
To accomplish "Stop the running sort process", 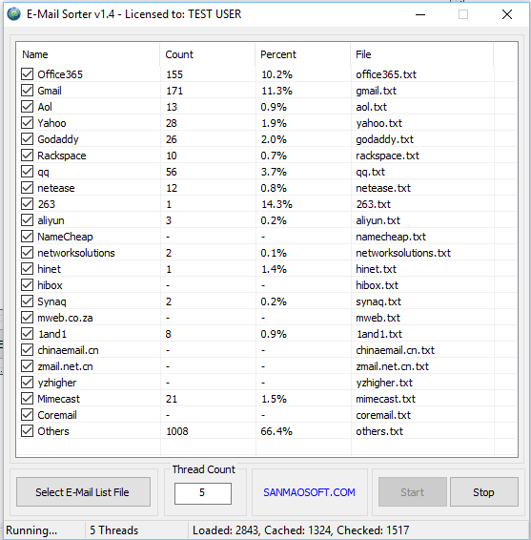I will [x=484, y=491].
